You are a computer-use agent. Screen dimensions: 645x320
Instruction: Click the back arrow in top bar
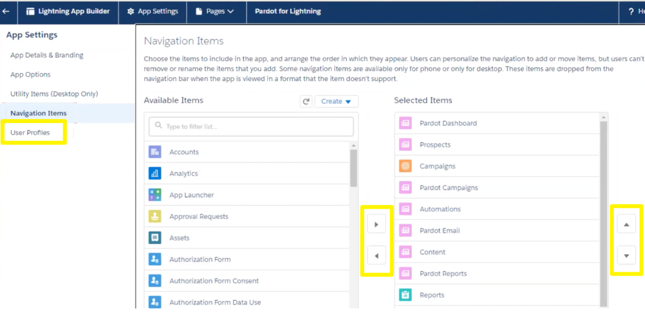(x=6, y=12)
